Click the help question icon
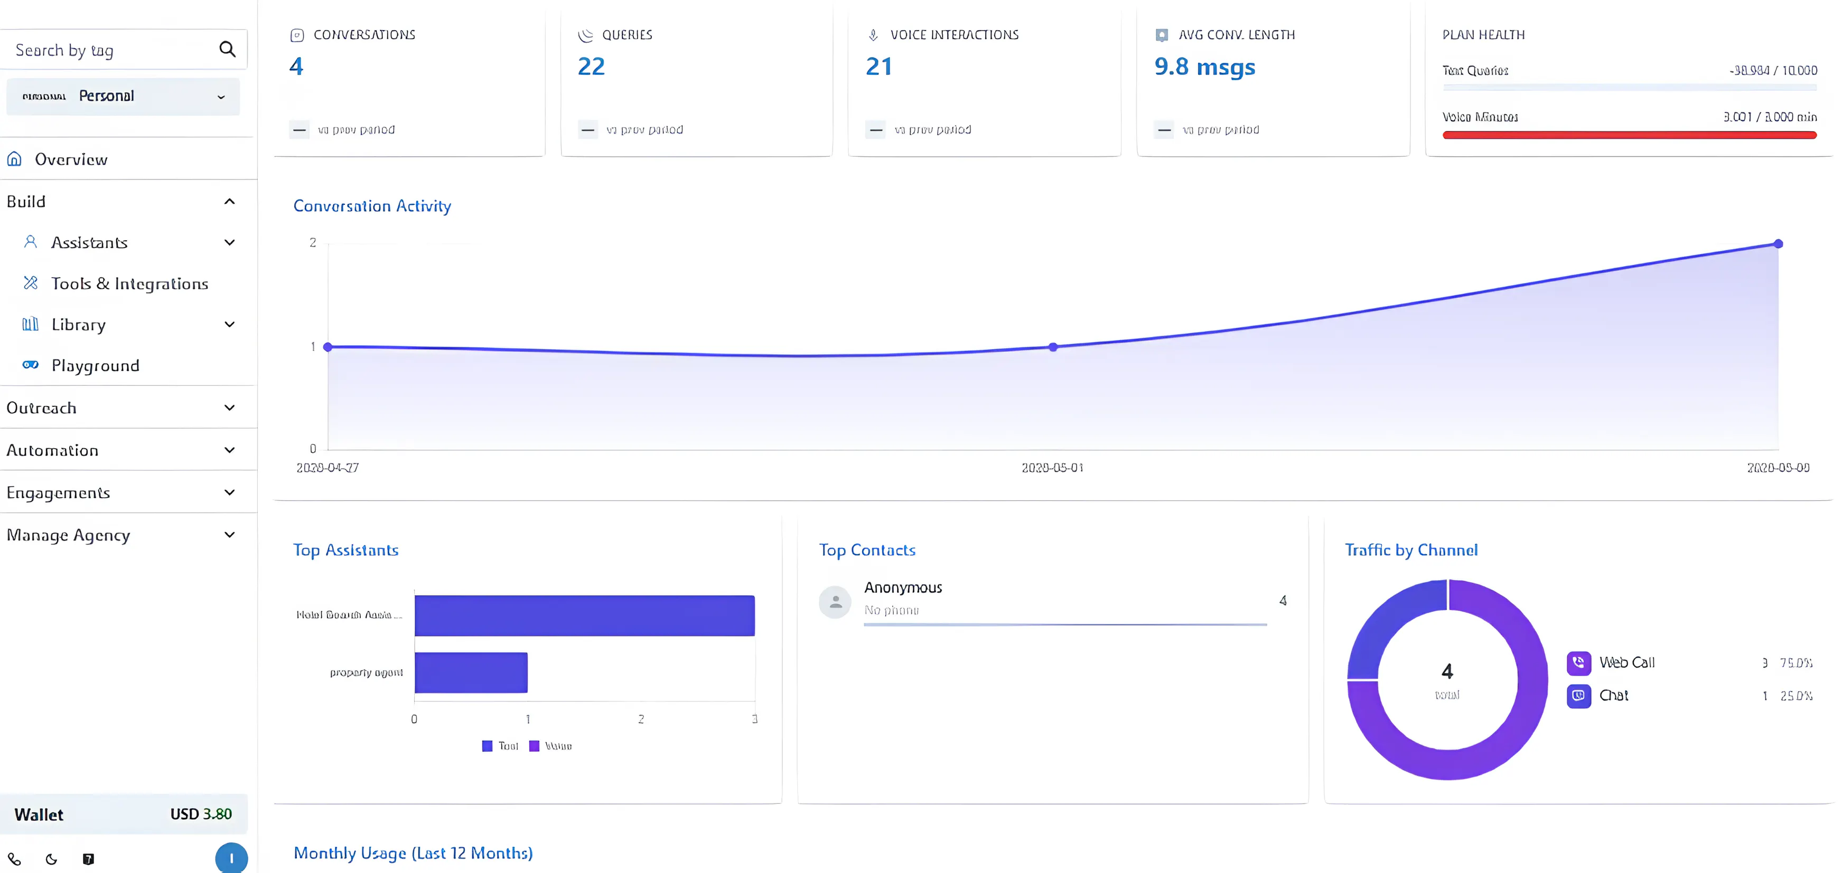Image resolution: width=1842 pixels, height=873 pixels. tap(88, 859)
